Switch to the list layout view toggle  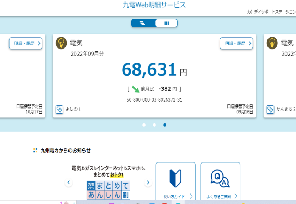pos(143,23)
